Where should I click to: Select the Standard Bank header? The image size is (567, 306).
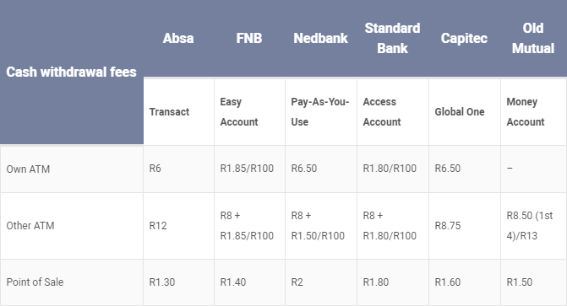392,38
